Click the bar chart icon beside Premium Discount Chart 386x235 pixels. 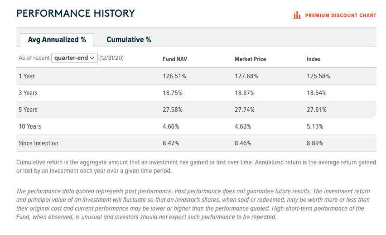tap(297, 15)
